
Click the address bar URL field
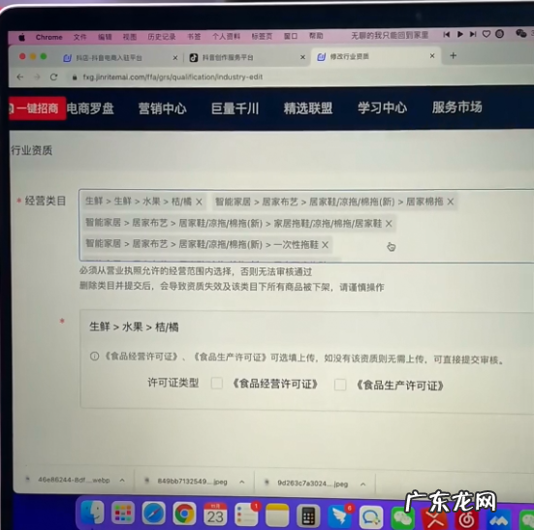click(x=173, y=77)
